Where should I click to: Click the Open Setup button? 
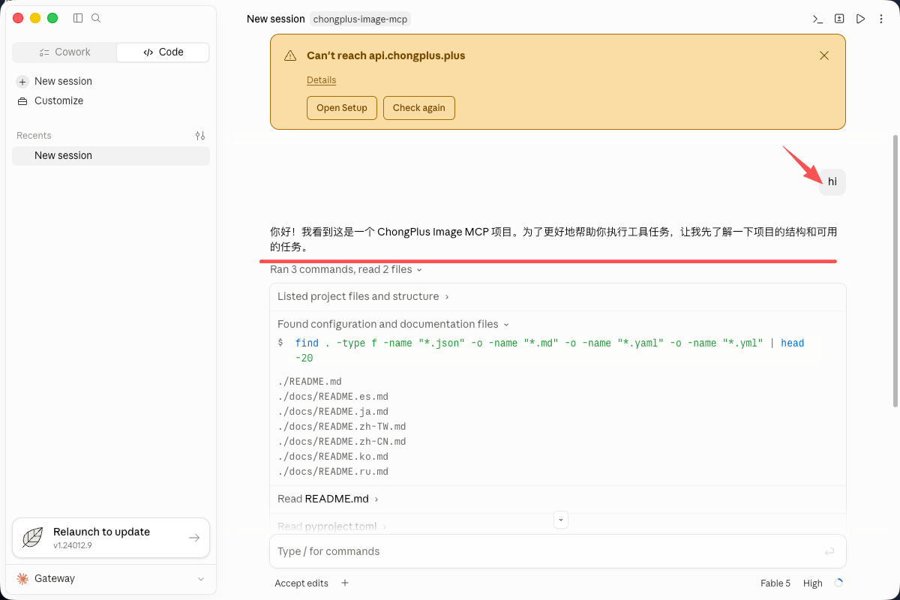(342, 107)
